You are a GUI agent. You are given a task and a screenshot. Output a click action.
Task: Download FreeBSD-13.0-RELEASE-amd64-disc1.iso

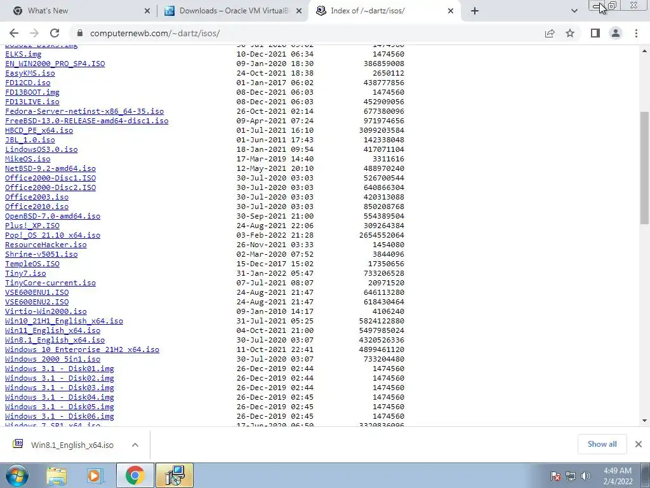86,121
